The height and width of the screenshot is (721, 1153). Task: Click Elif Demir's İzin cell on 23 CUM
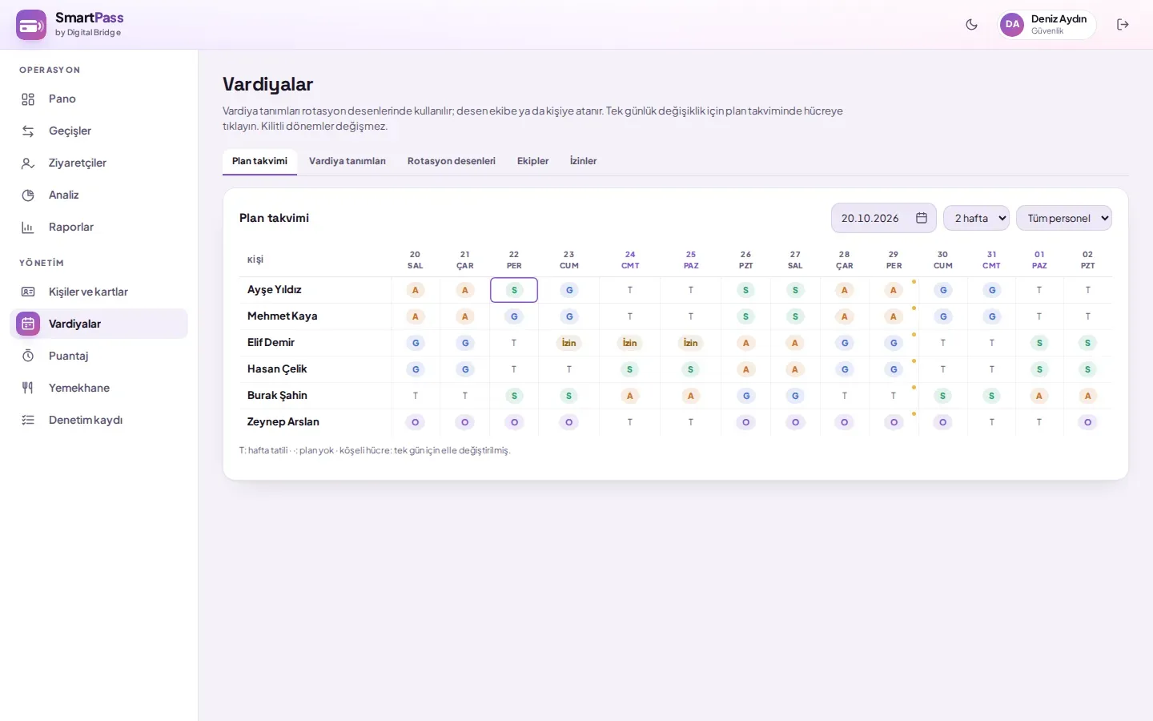[568, 343]
